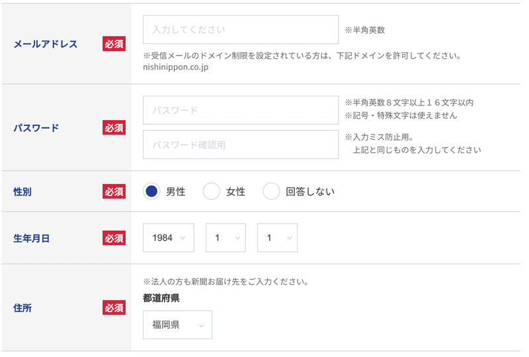Click the chevron arrow in the year selector
Screen dimensions: 529x357
pos(183,238)
